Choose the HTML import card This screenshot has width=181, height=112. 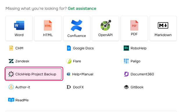click(x=48, y=28)
